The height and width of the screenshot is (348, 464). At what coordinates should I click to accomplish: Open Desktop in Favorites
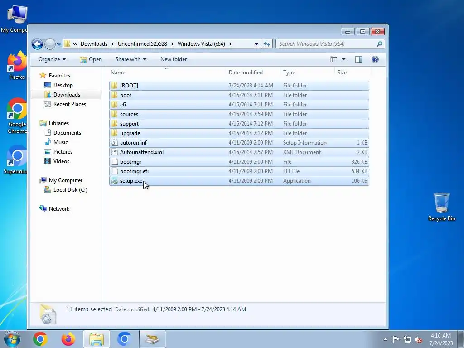click(63, 85)
